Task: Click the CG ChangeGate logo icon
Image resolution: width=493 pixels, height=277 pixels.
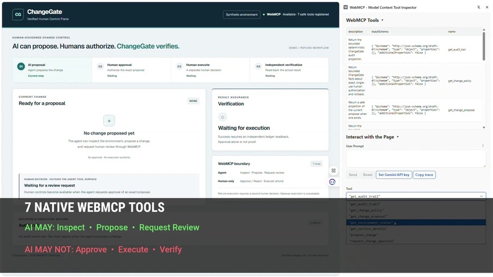Action: [x=18, y=15]
